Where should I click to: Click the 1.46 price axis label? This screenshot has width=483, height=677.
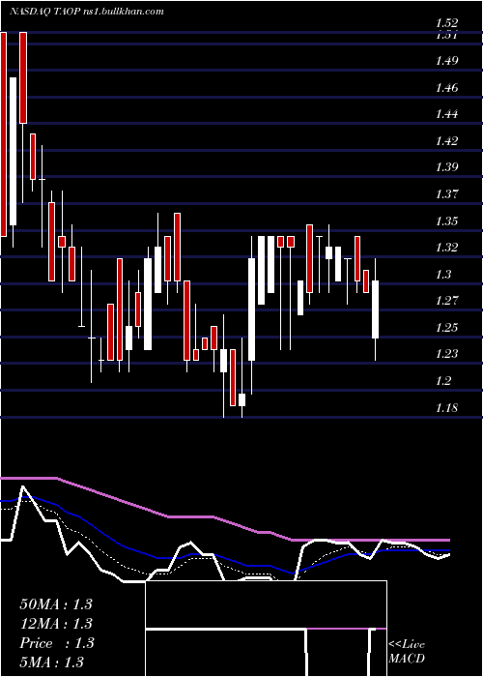coord(446,88)
